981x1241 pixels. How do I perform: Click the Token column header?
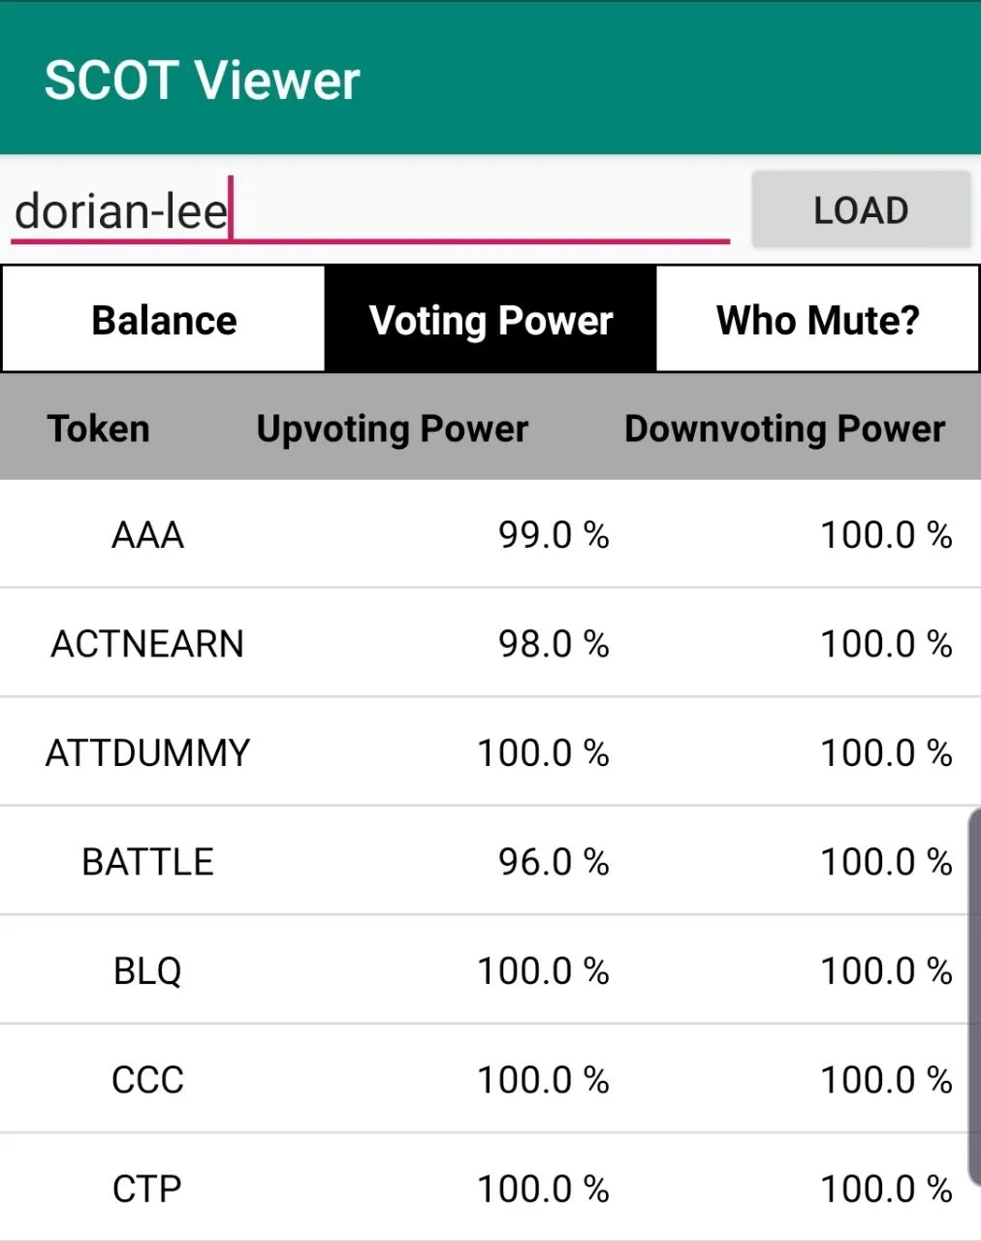tap(99, 429)
